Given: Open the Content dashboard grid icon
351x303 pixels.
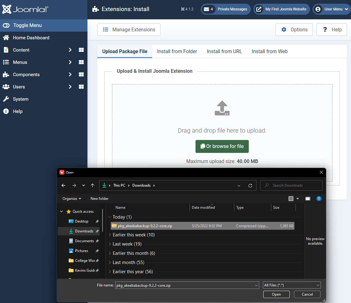Looking at the screenshot, I should tap(81, 50).
